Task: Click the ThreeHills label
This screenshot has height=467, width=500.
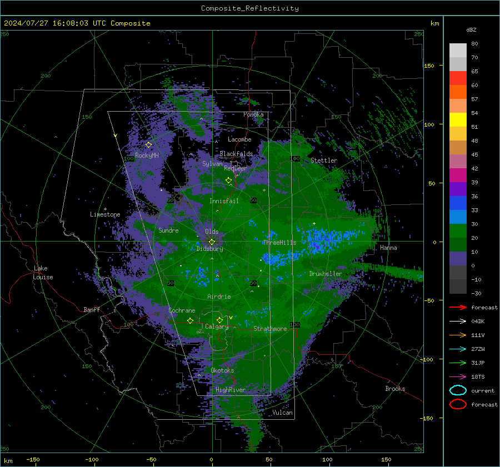Action: tap(279, 243)
